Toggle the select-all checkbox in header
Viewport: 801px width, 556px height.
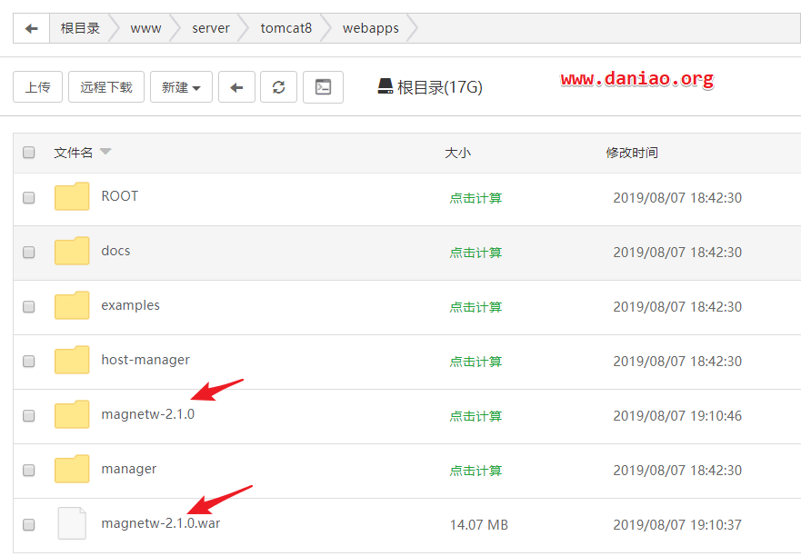[28, 152]
